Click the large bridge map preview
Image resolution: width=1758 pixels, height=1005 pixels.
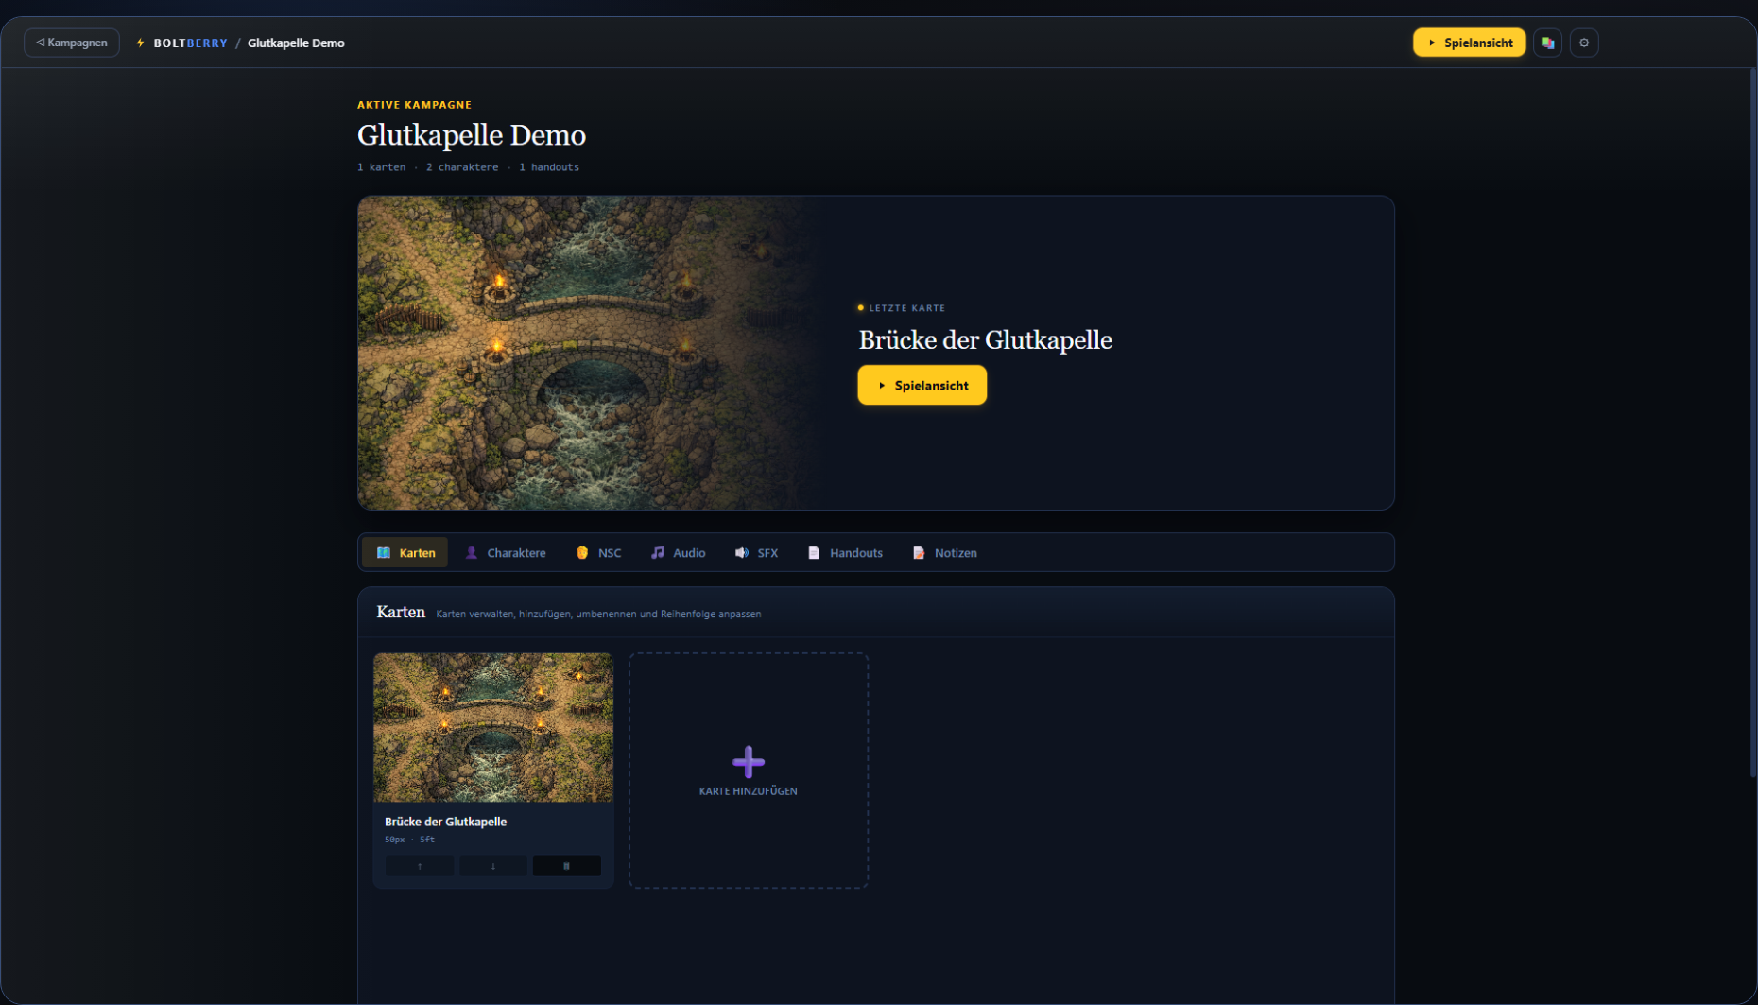click(586, 353)
